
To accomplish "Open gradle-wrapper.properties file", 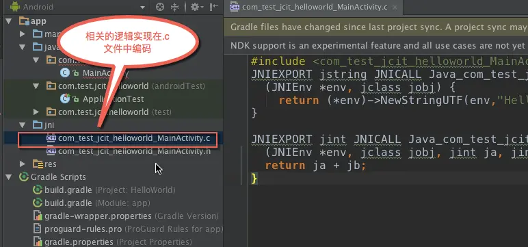I will click(131, 216).
